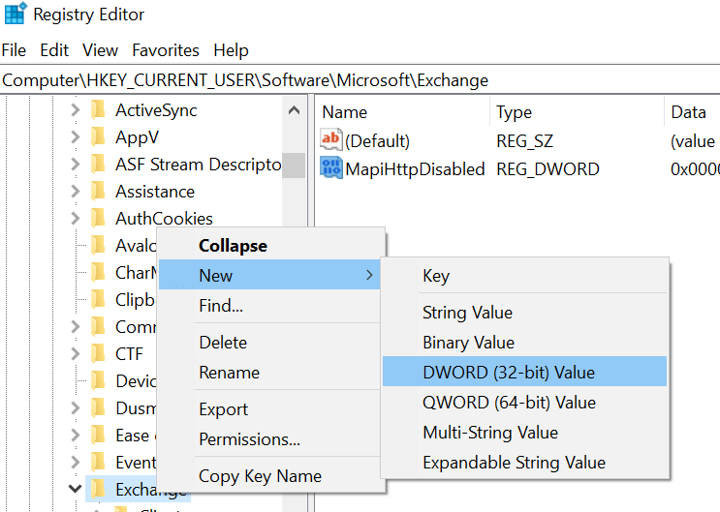
Task: Collapse the Exchange key using its chevron
Action: point(75,489)
